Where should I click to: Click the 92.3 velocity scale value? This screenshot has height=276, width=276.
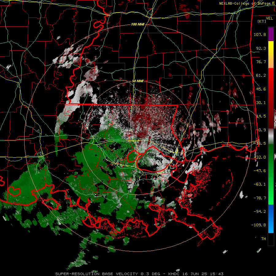click(x=261, y=48)
